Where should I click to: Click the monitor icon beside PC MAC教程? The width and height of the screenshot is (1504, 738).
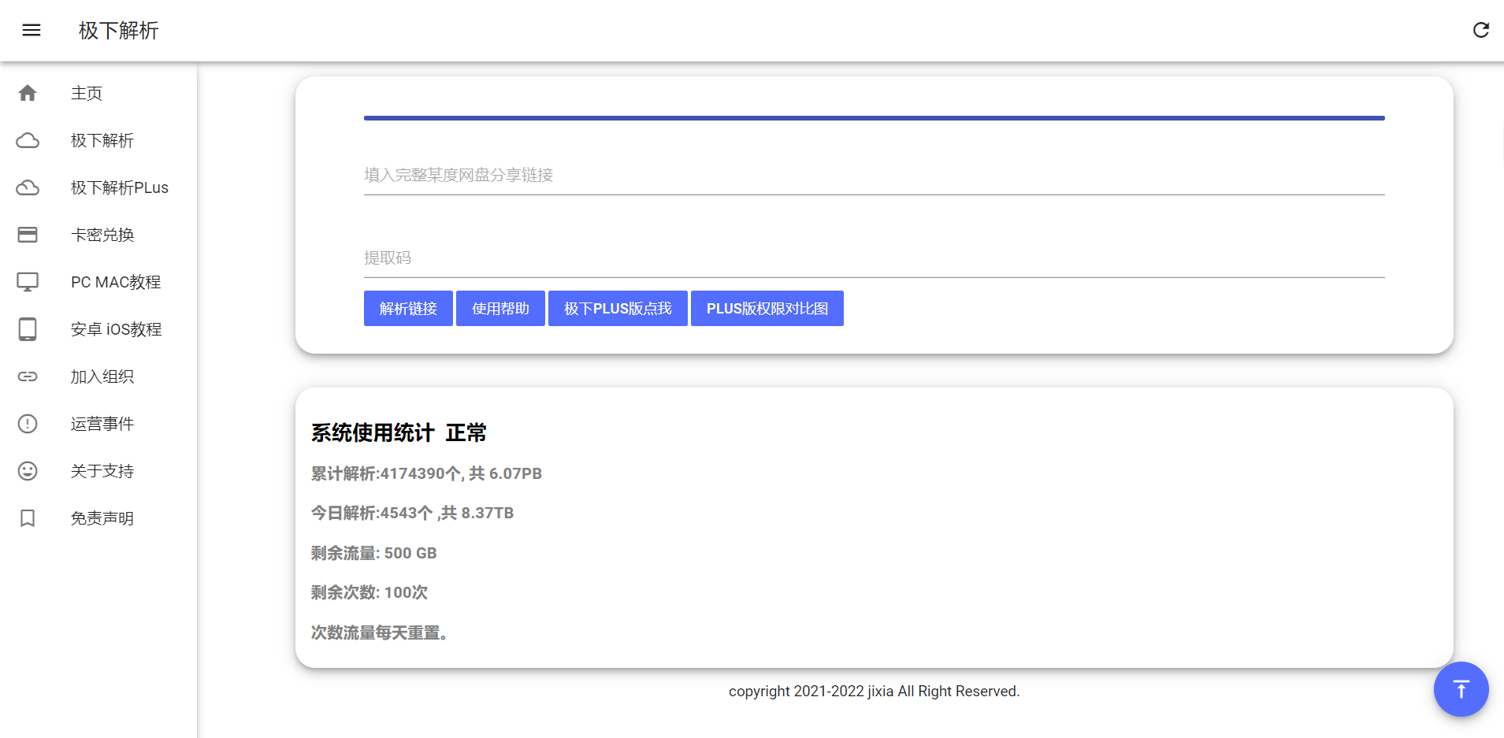point(28,282)
